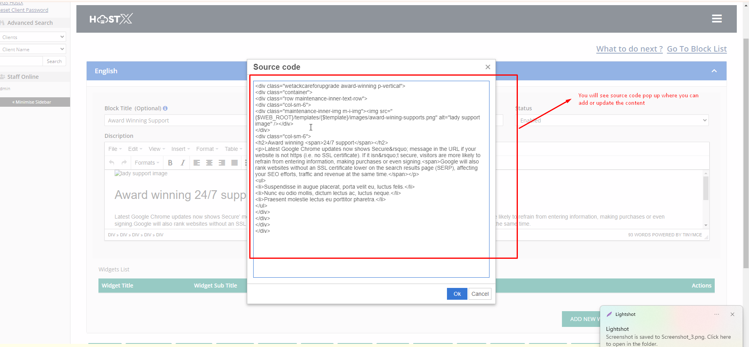
Task: Right align text in editor toolbar
Action: click(x=222, y=163)
